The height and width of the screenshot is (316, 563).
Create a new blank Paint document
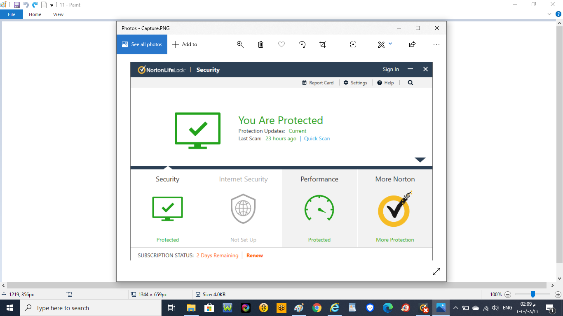(x=44, y=5)
